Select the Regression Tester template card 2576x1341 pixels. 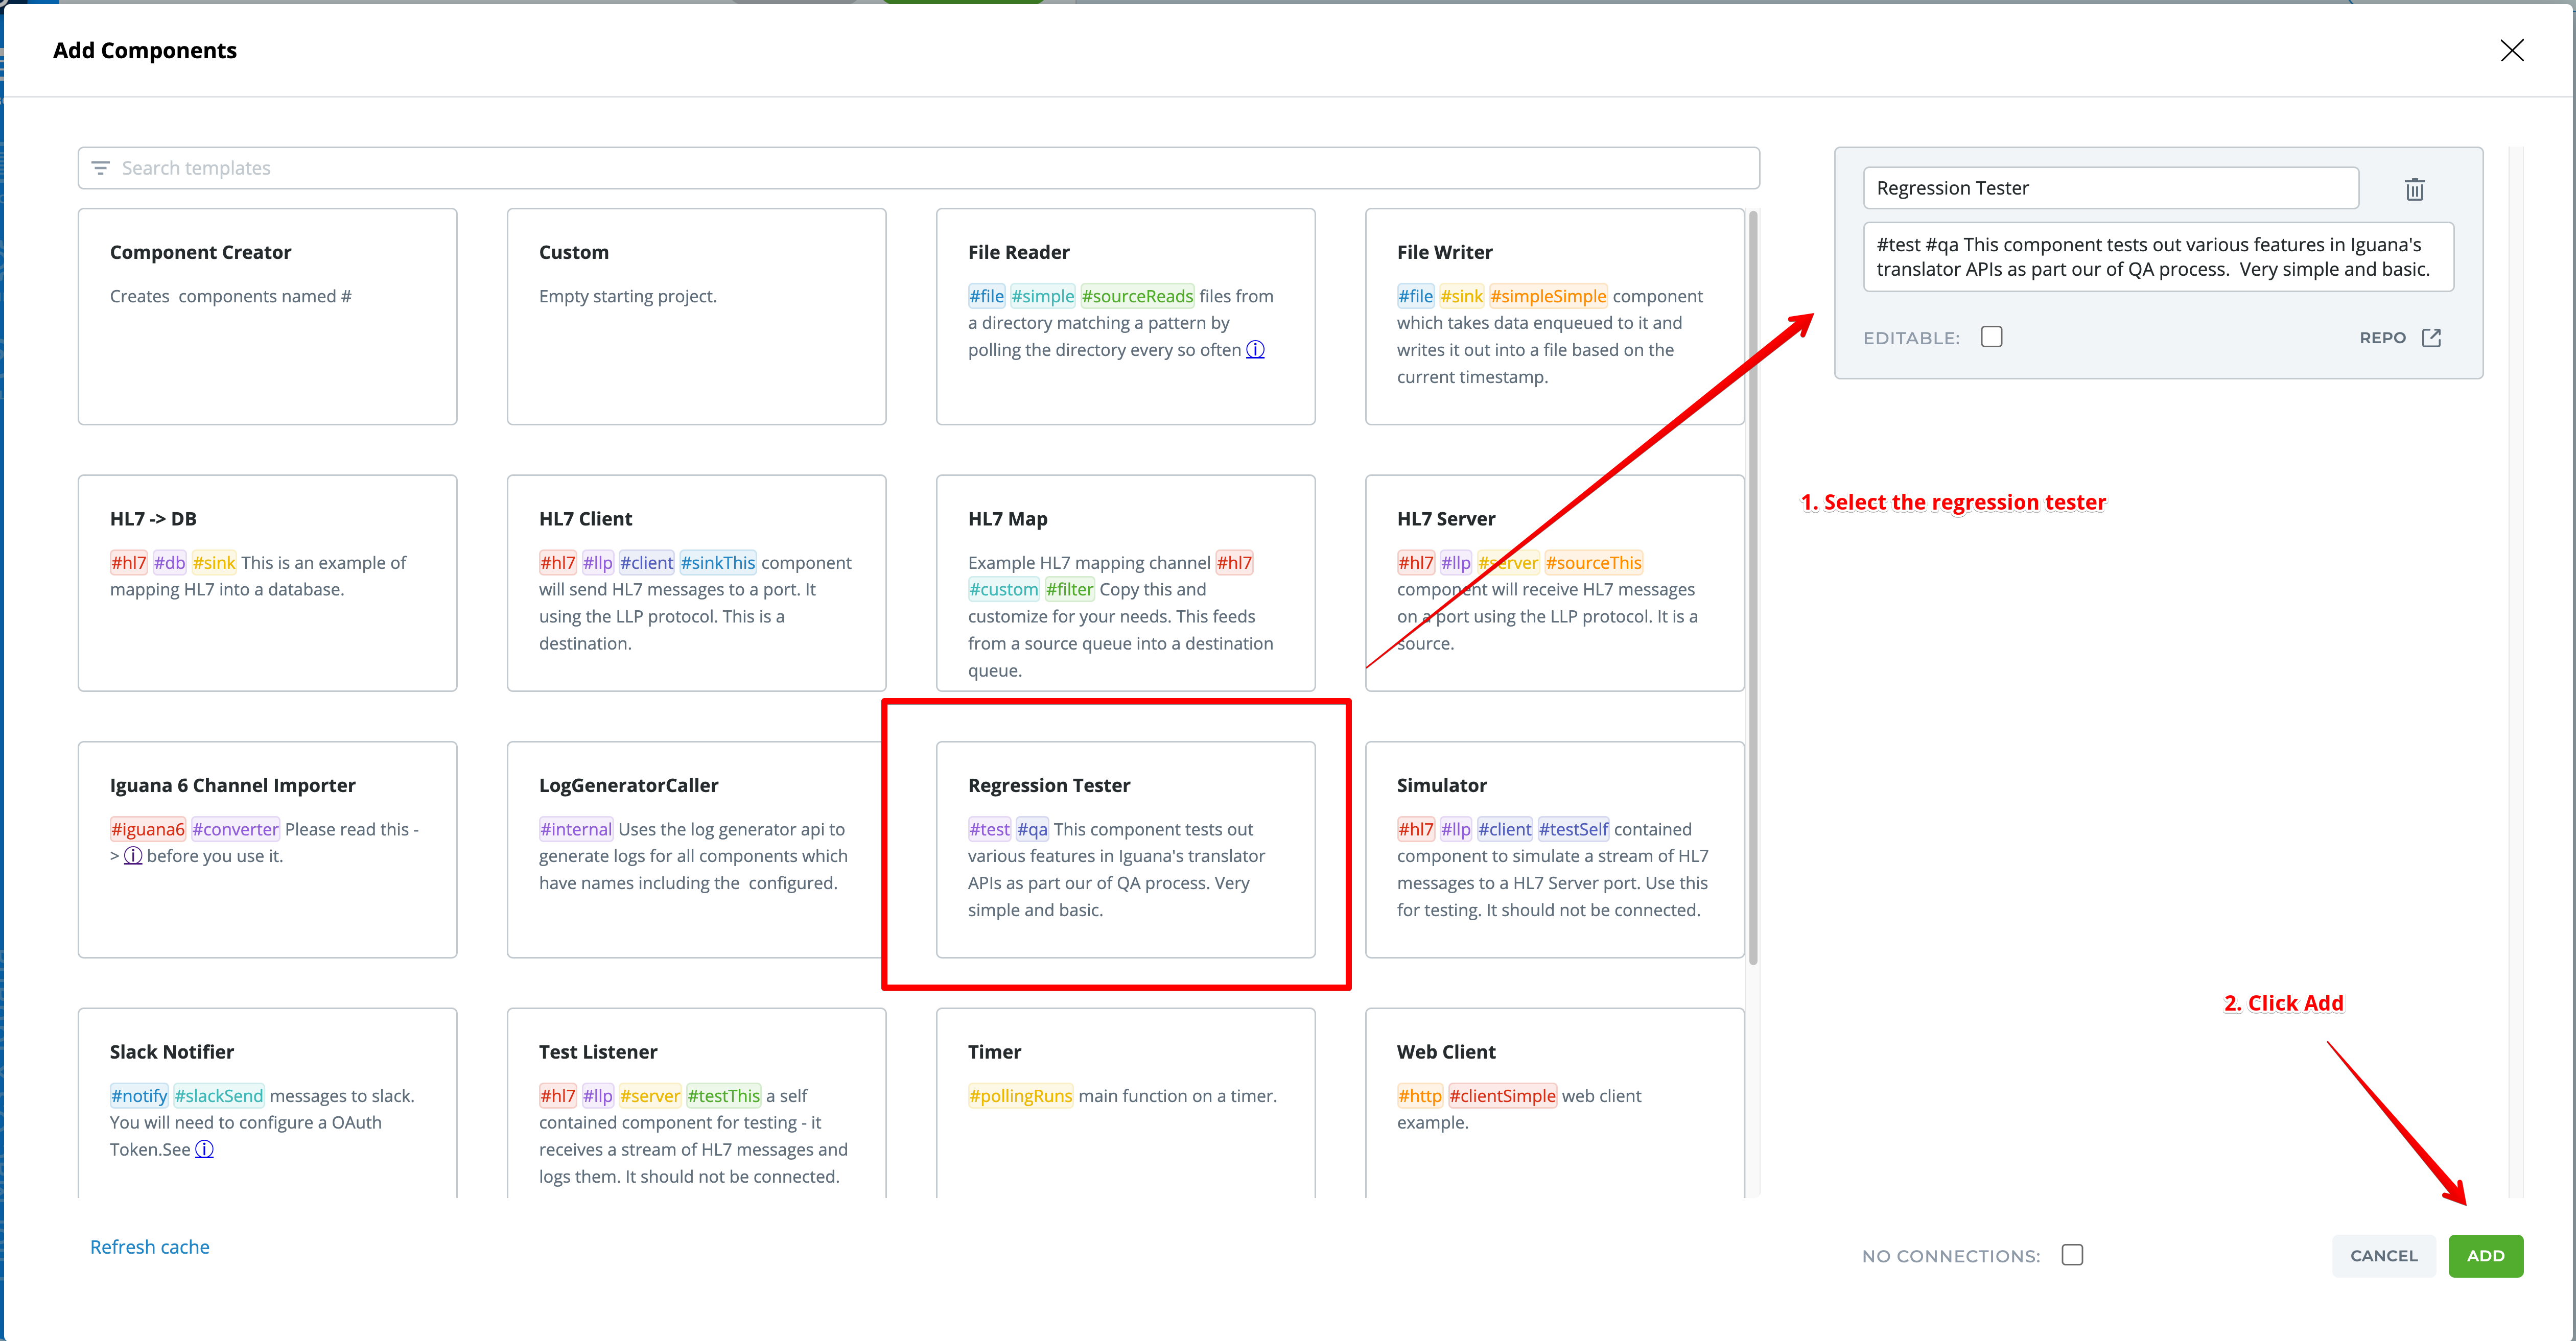(1125, 849)
